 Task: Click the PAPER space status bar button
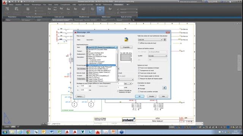(172, 127)
